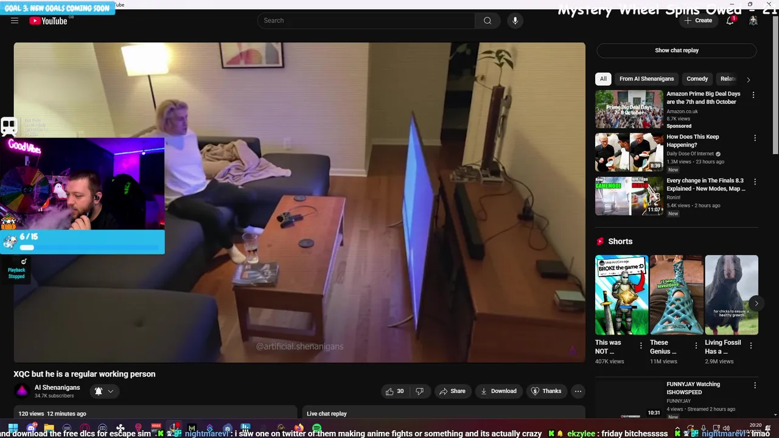The width and height of the screenshot is (779, 438).
Task: Click the 'Amazon.co.uk' advertiser name
Action: [x=682, y=111]
